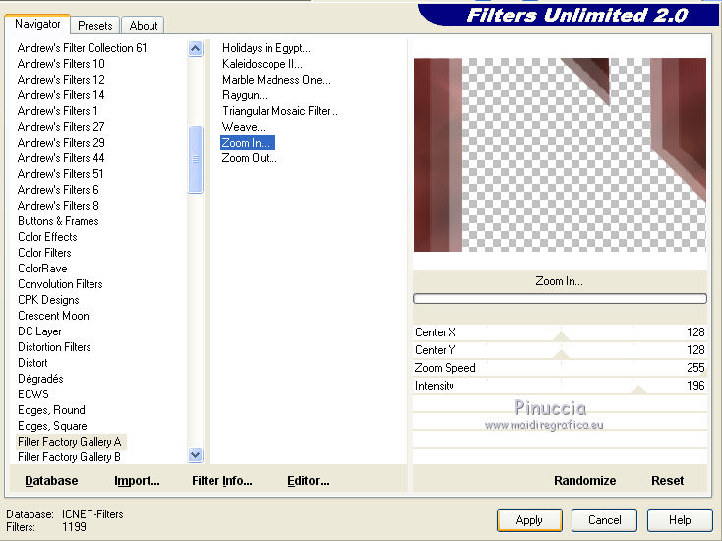Choose Convolution Filters category
The height and width of the screenshot is (541, 722).
click(60, 283)
